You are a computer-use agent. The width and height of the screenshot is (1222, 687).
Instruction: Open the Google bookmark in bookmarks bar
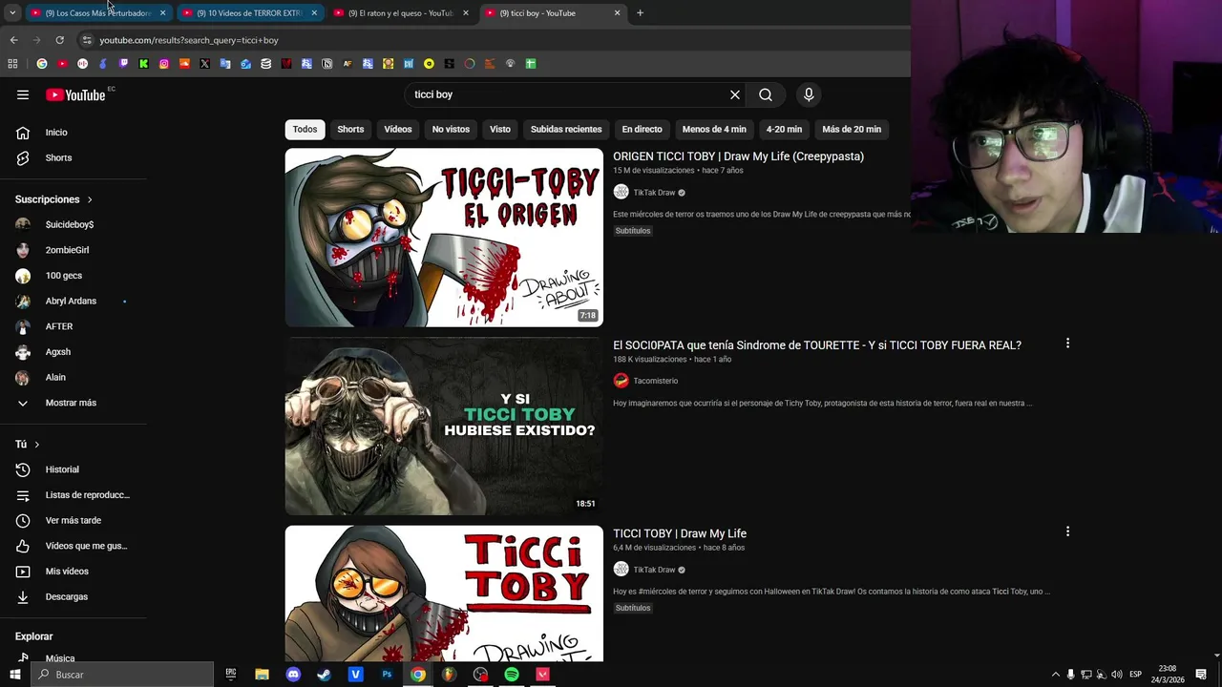coord(42,64)
